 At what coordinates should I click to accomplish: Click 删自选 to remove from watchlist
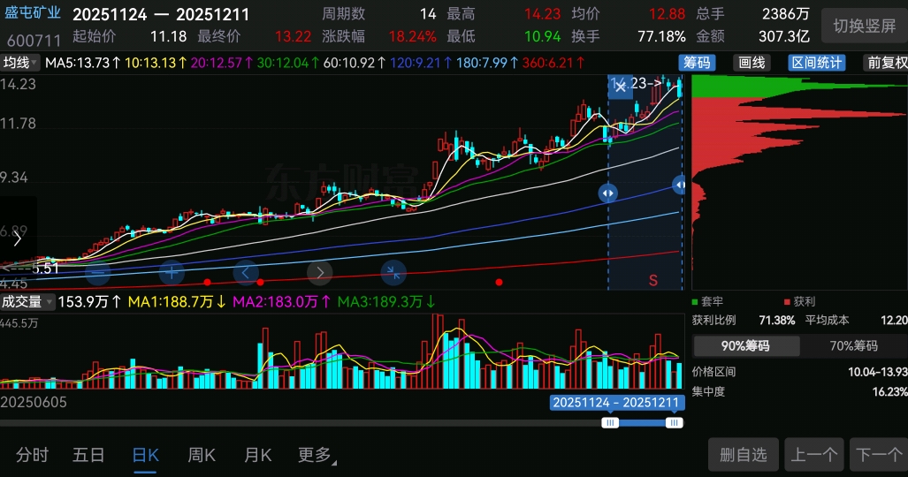click(744, 455)
